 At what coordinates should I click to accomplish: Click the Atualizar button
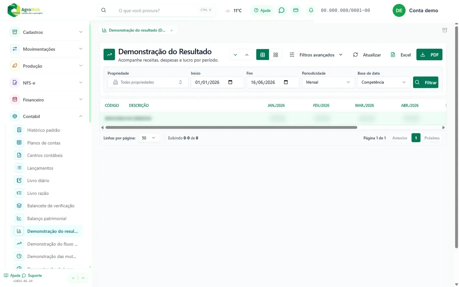pyautogui.click(x=367, y=55)
